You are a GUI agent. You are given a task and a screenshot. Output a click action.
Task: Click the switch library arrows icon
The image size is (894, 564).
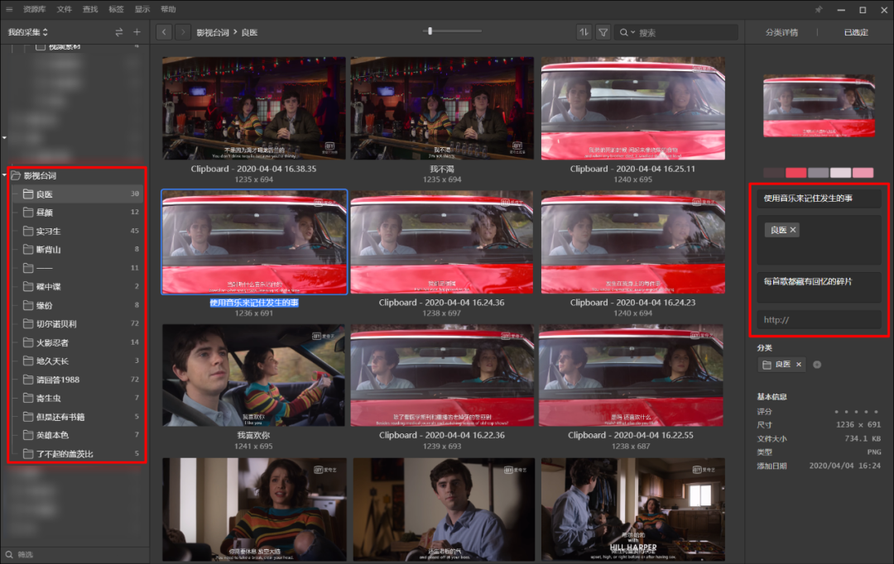pyautogui.click(x=118, y=32)
